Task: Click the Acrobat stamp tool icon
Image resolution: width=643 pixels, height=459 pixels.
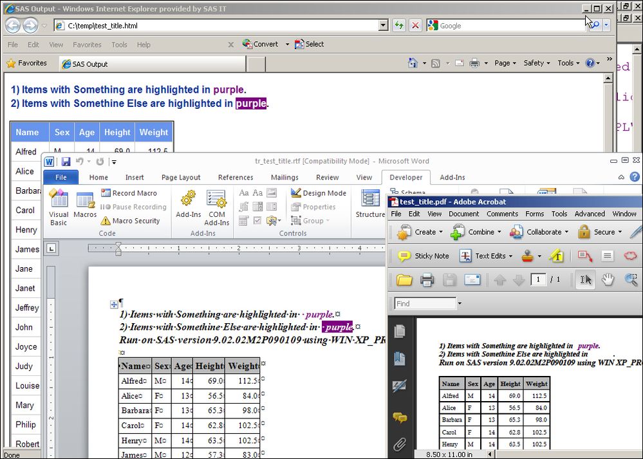Action: coord(528,256)
